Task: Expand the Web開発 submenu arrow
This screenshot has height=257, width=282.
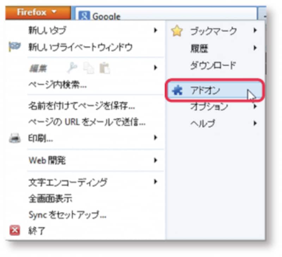Action: pos(157,160)
